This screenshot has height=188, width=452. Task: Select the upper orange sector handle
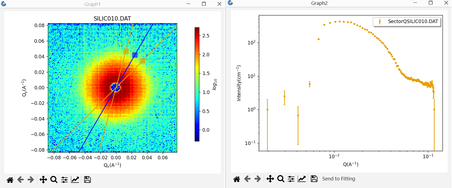pos(126,51)
